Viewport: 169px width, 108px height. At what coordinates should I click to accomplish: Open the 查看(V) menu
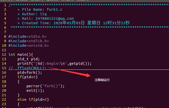coord(37,0)
